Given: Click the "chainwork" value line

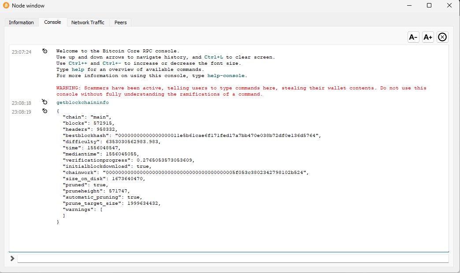Looking at the screenshot, I should click(185, 173).
